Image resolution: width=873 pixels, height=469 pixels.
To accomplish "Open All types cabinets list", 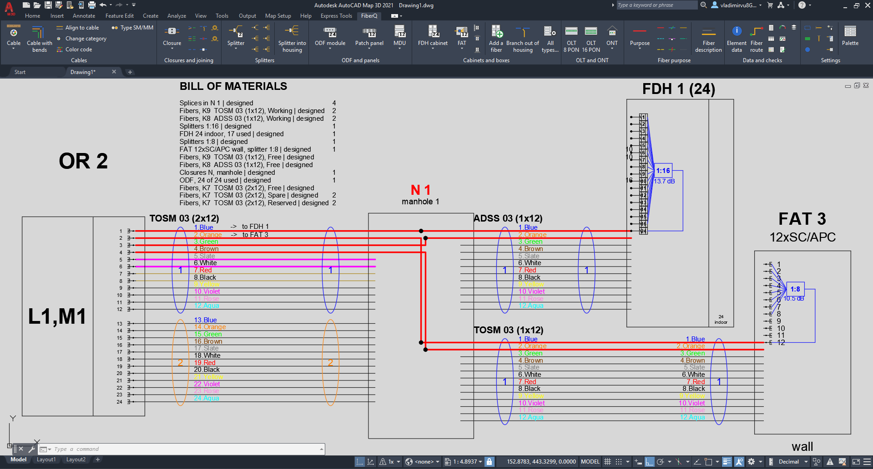I will [x=550, y=38].
